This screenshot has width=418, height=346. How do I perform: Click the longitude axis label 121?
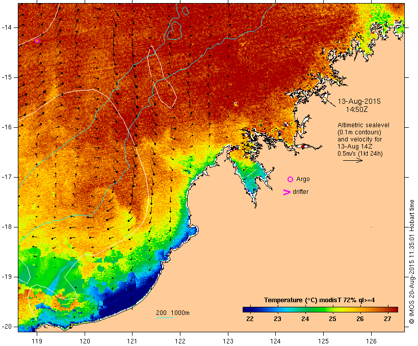tap(132, 341)
